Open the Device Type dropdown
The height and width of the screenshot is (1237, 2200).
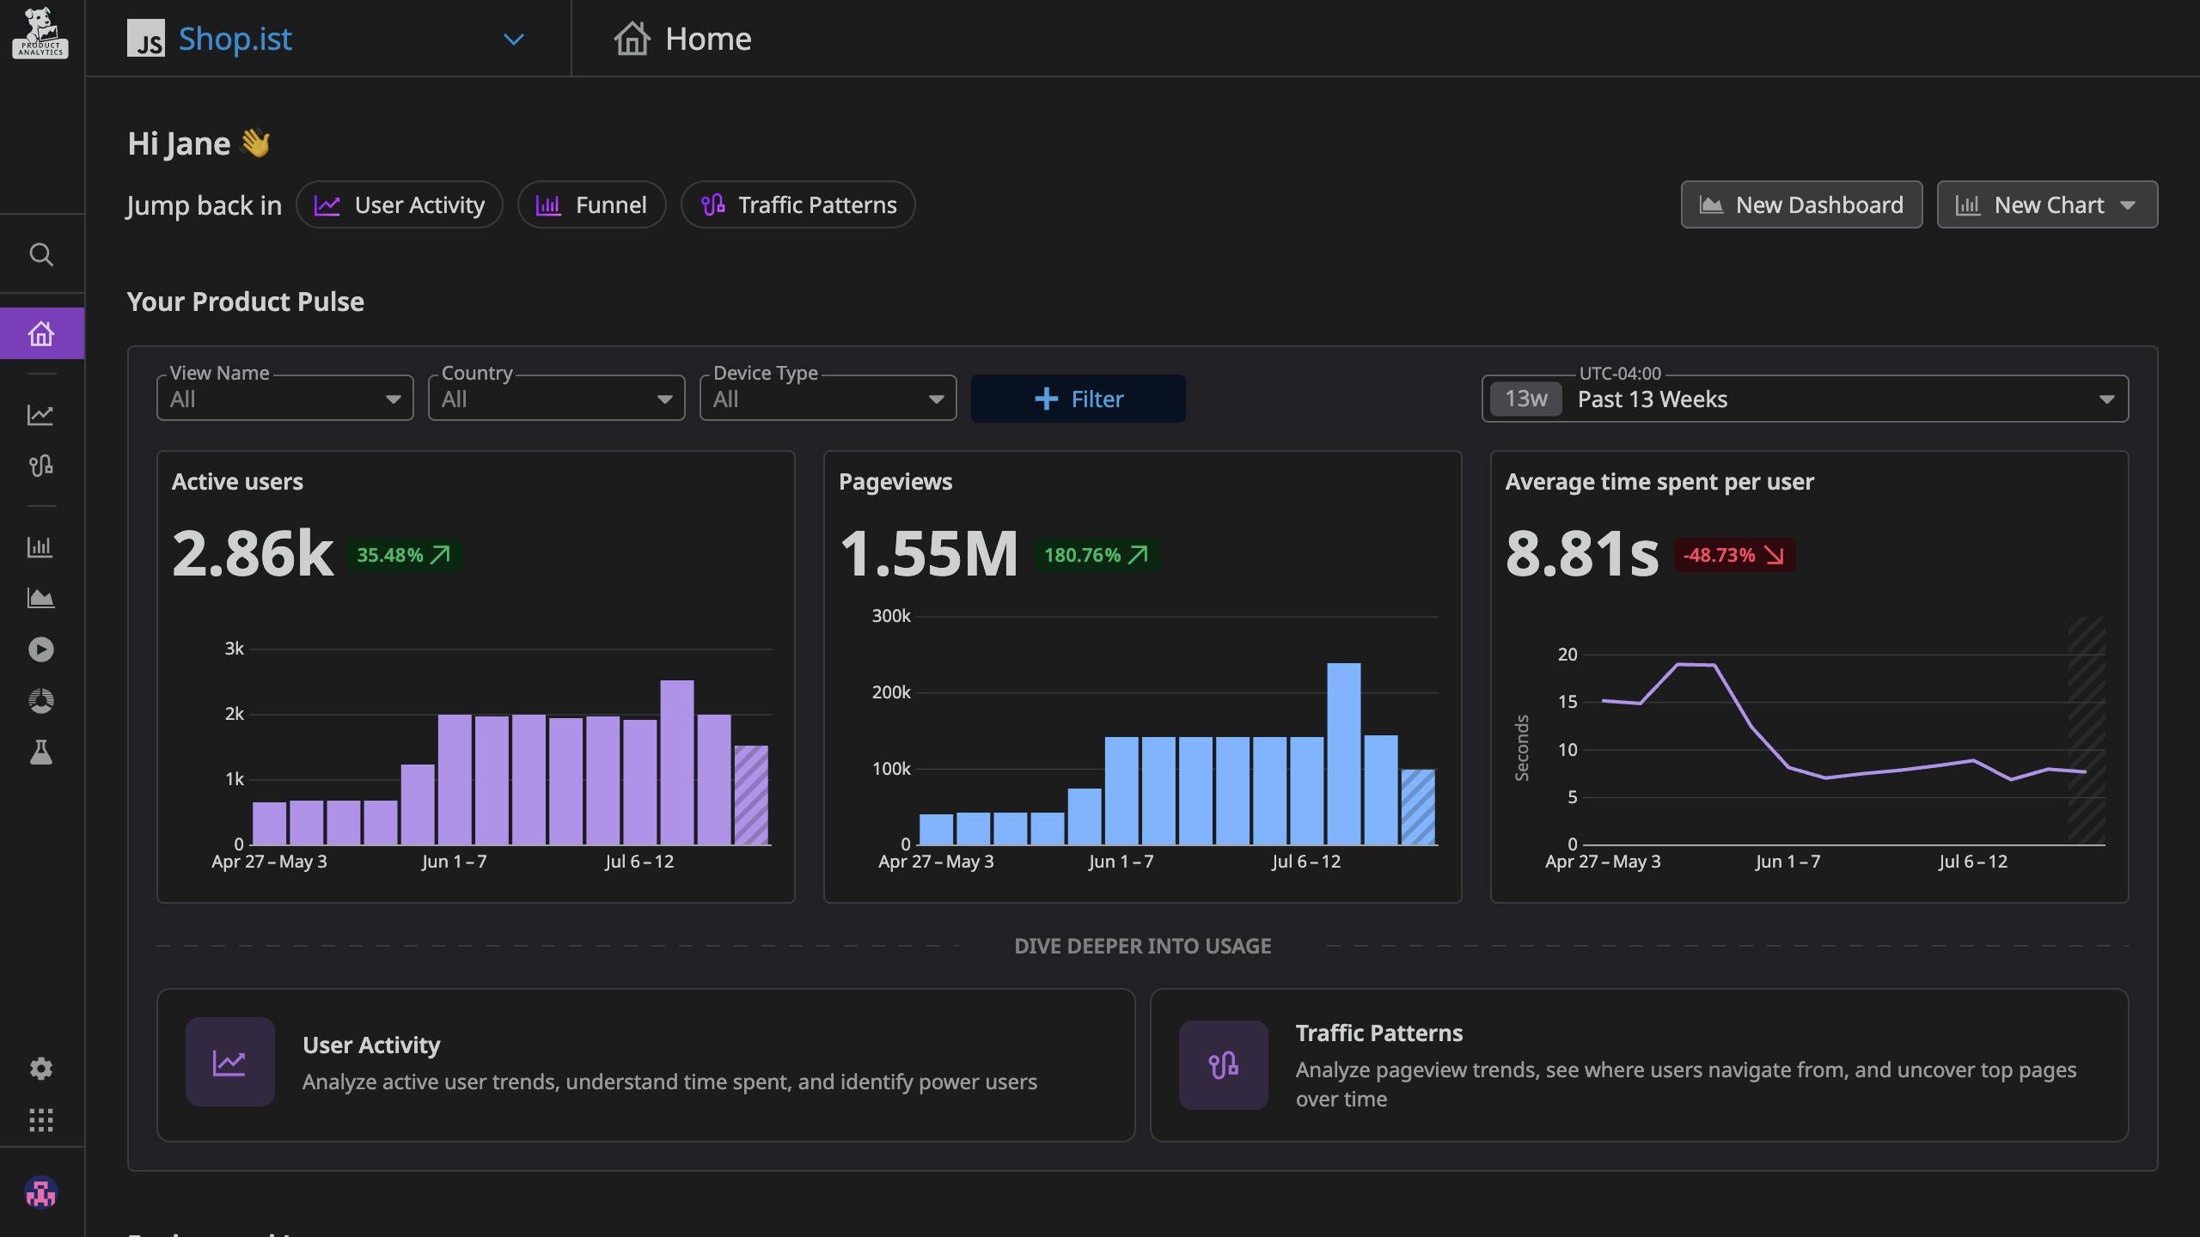click(x=827, y=398)
